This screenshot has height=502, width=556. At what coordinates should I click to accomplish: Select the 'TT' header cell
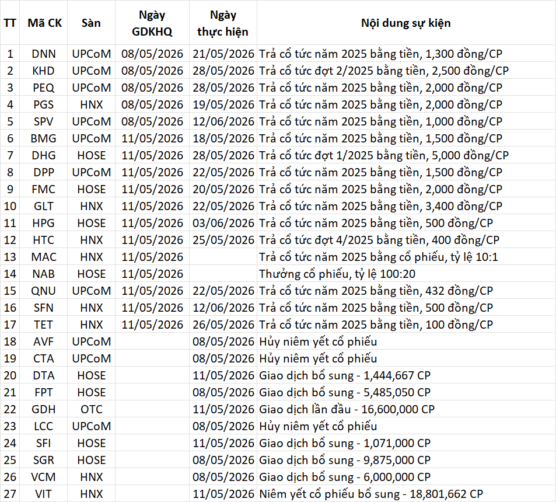(10, 23)
